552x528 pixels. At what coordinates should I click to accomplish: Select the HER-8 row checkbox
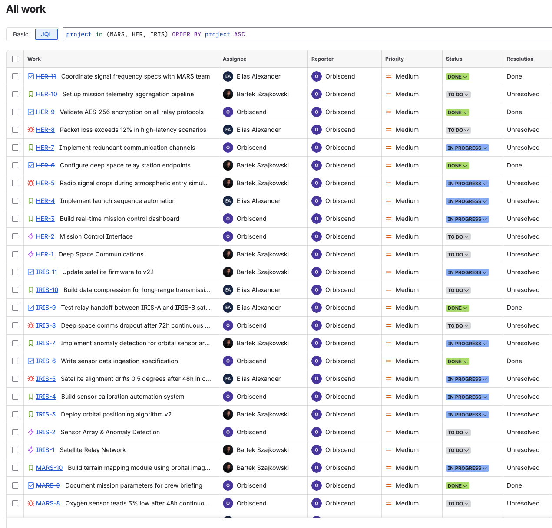(15, 130)
